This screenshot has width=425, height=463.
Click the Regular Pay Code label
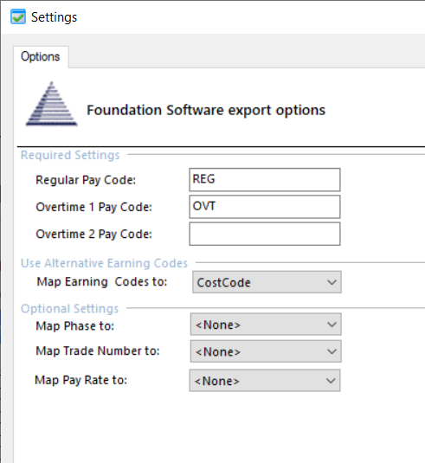point(86,180)
